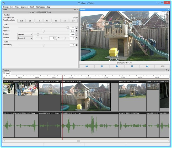Go to next clip in Preview
172x148 pixels.
pyautogui.click(x=132, y=66)
